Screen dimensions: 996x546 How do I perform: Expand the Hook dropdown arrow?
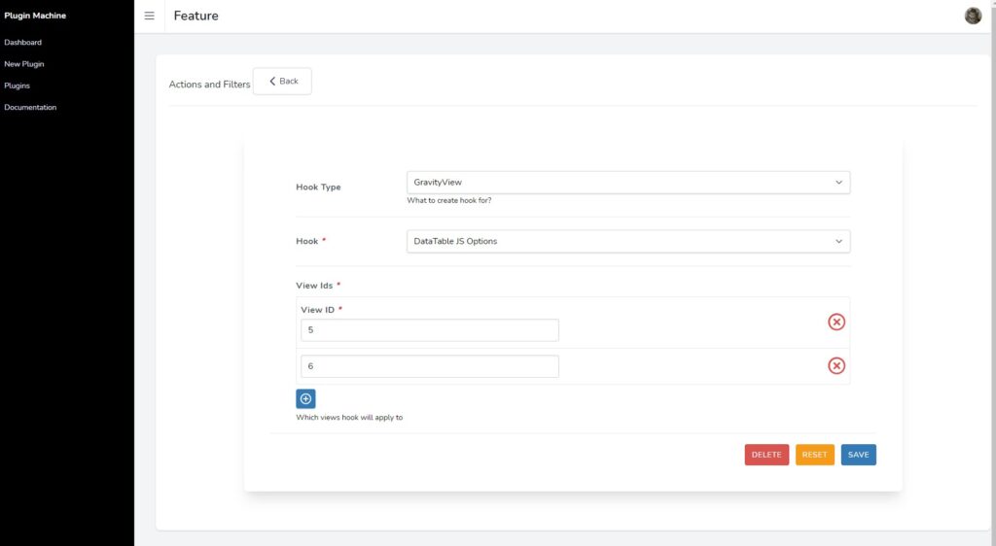pyautogui.click(x=838, y=242)
